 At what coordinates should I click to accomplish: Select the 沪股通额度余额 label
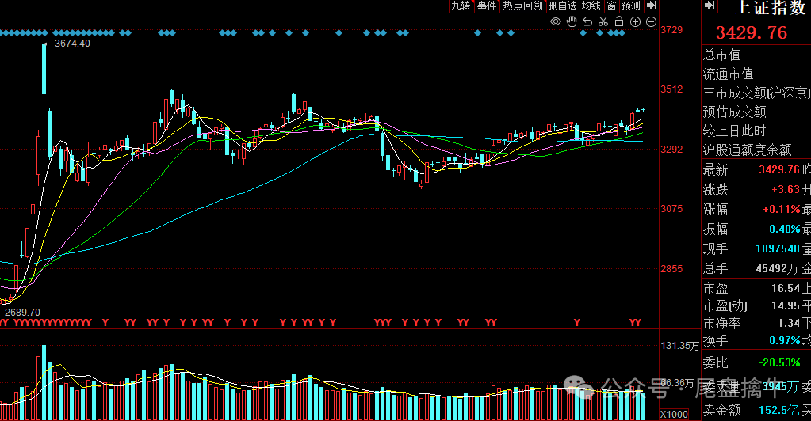[748, 150]
